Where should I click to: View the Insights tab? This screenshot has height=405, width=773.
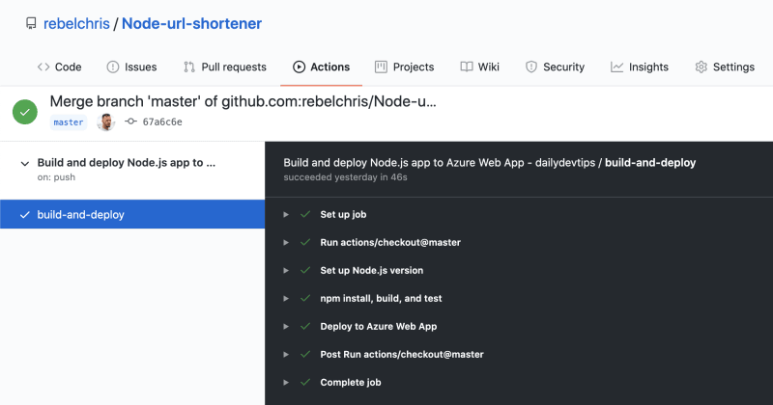[x=640, y=67]
